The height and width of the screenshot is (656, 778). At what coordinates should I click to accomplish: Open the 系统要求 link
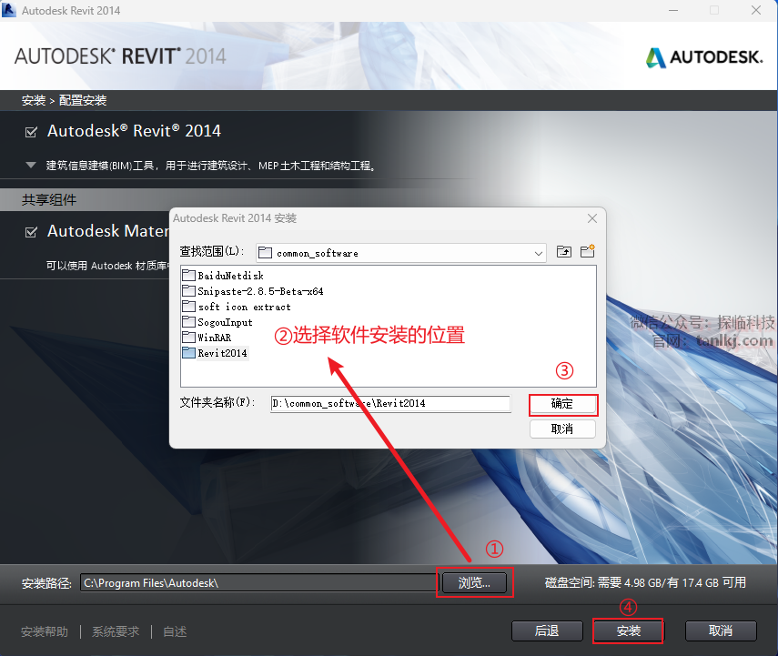[116, 631]
